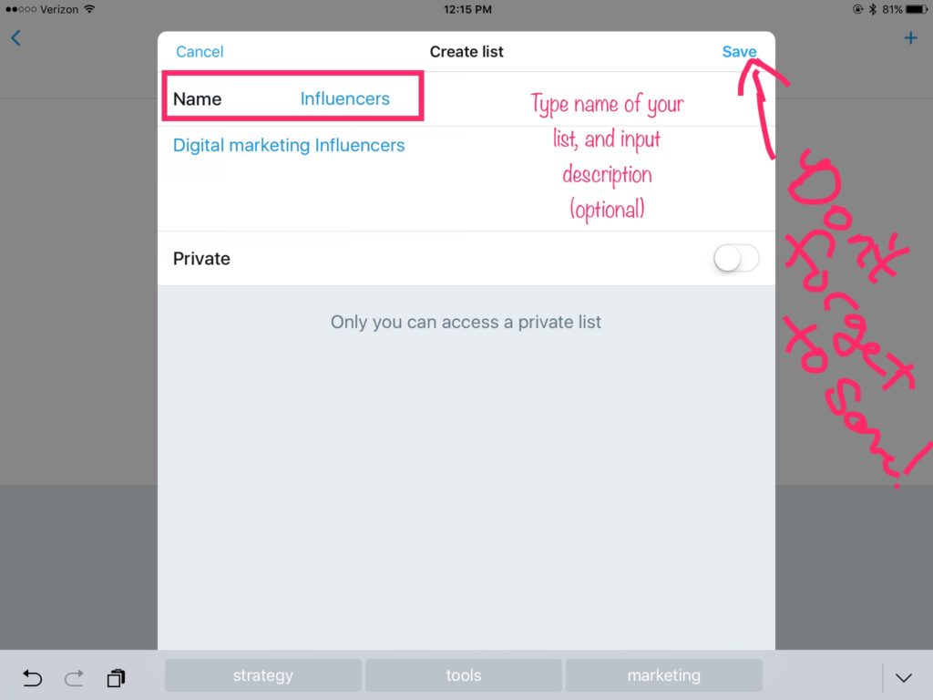Screen dimensions: 933x700
Task: Tap the plus icon to add list
Action: point(910,38)
